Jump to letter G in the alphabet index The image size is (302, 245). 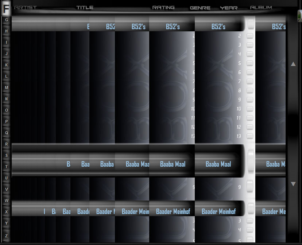pyautogui.click(x=6, y=20)
